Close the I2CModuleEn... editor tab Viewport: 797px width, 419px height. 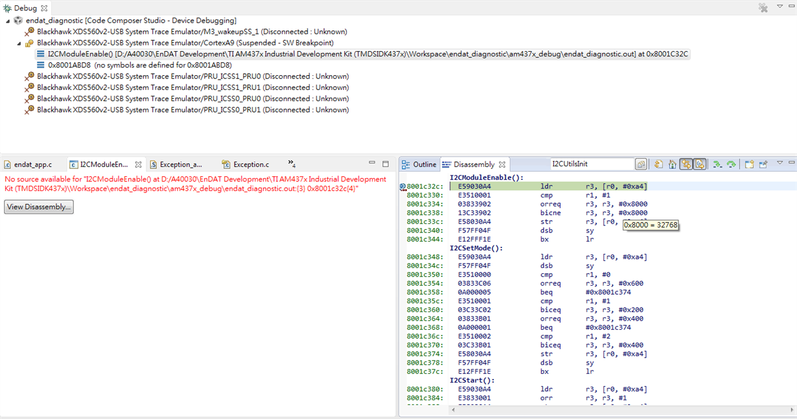pos(138,164)
